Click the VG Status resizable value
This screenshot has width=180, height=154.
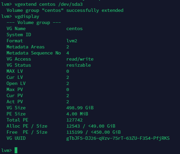78,65
